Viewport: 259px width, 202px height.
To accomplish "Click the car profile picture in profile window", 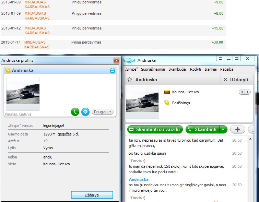I will (23, 94).
